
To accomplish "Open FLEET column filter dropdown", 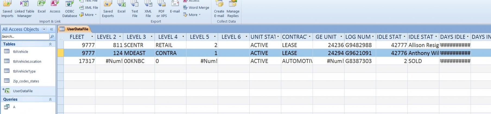I will pyautogui.click(x=92, y=37).
